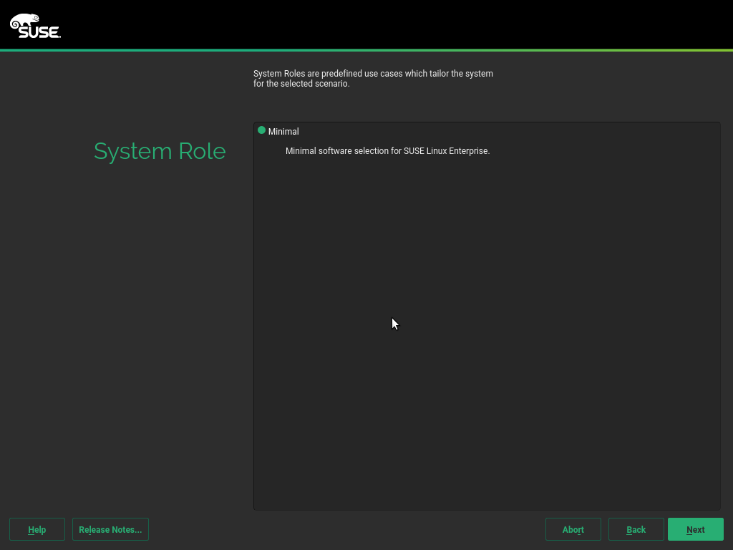733x550 pixels.
Task: Click the Minimal software selection description text
Action: [387, 151]
